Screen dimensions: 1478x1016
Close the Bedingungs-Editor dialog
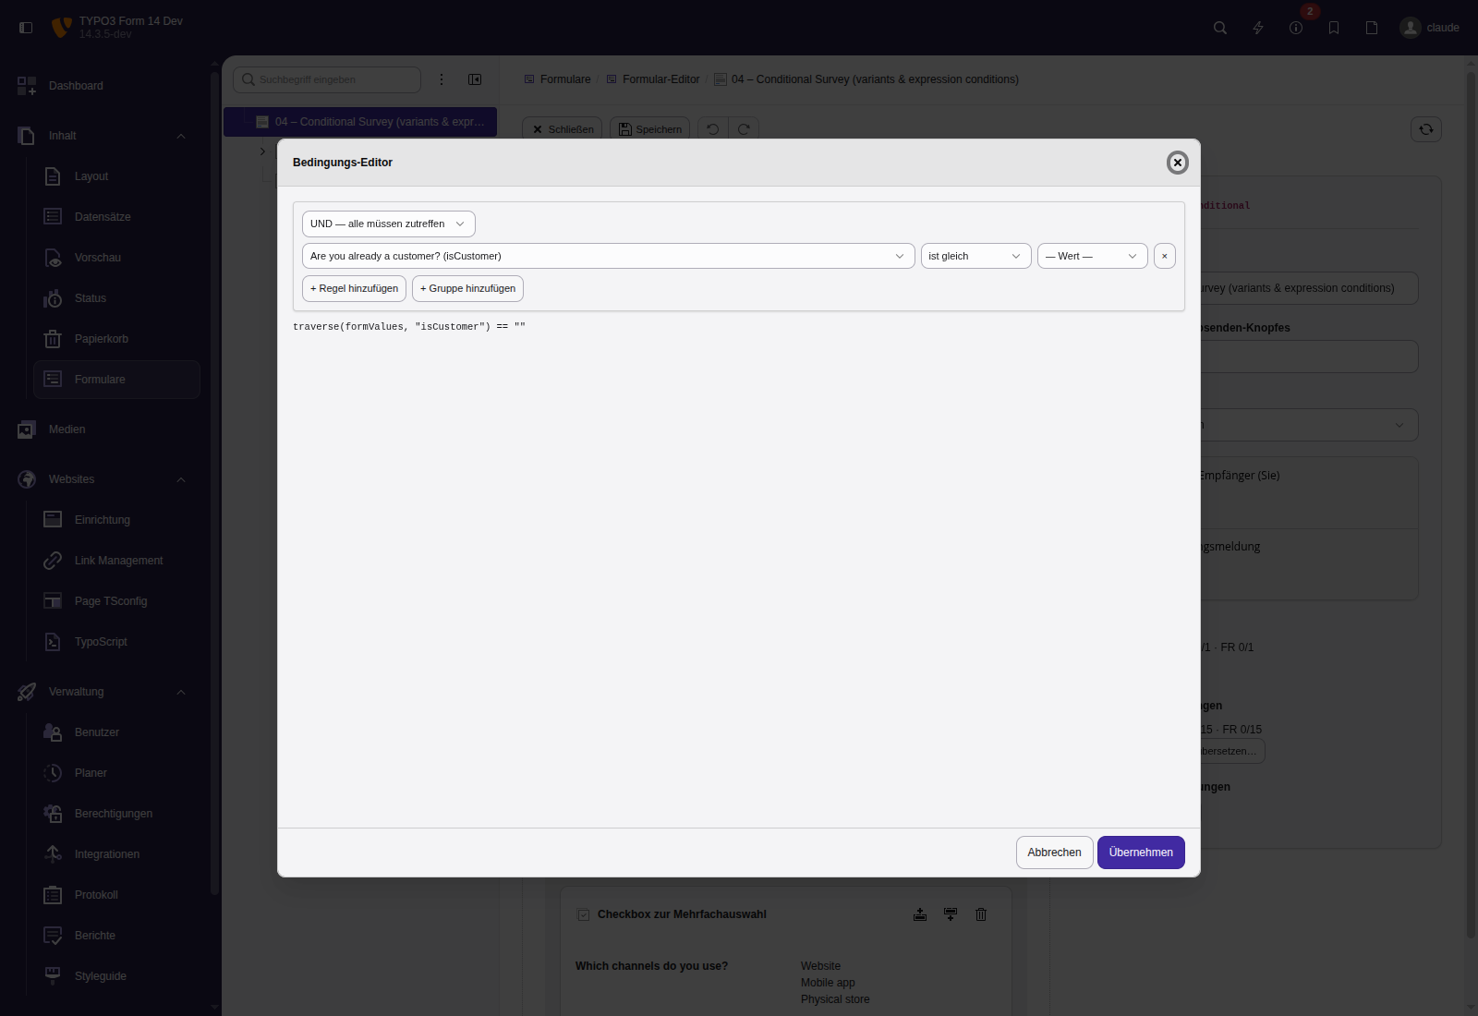pyautogui.click(x=1178, y=163)
